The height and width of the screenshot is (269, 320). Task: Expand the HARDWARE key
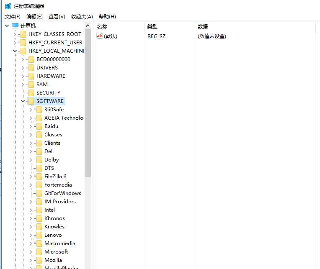click(23, 76)
